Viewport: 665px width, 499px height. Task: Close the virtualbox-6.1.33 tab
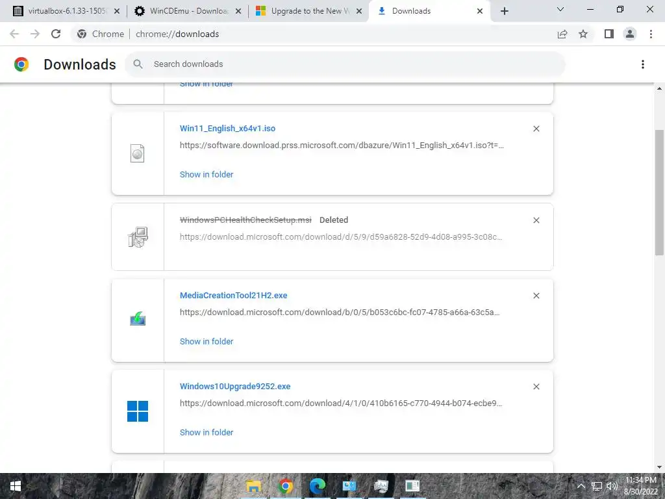point(117,11)
